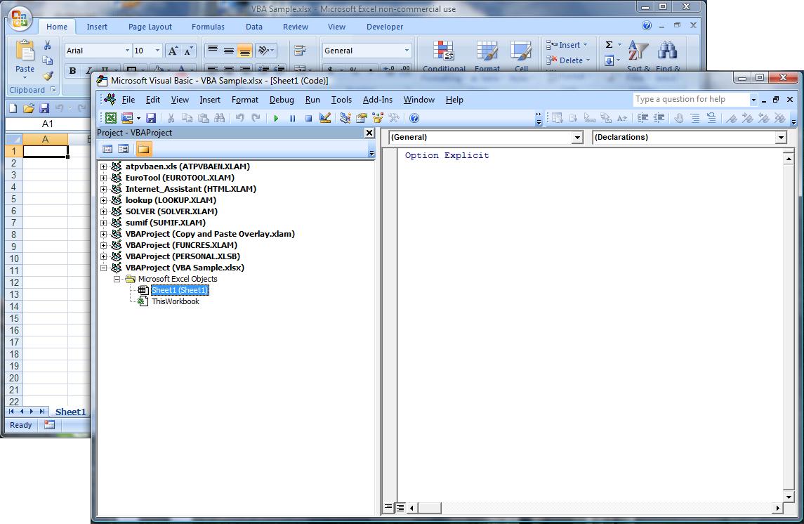Click the Comment Block icon
The height and width of the screenshot is (524, 804).
tap(695, 119)
